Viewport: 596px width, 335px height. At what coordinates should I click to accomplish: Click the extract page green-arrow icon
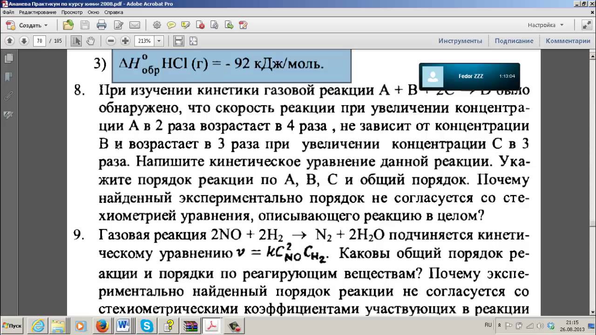(229, 25)
